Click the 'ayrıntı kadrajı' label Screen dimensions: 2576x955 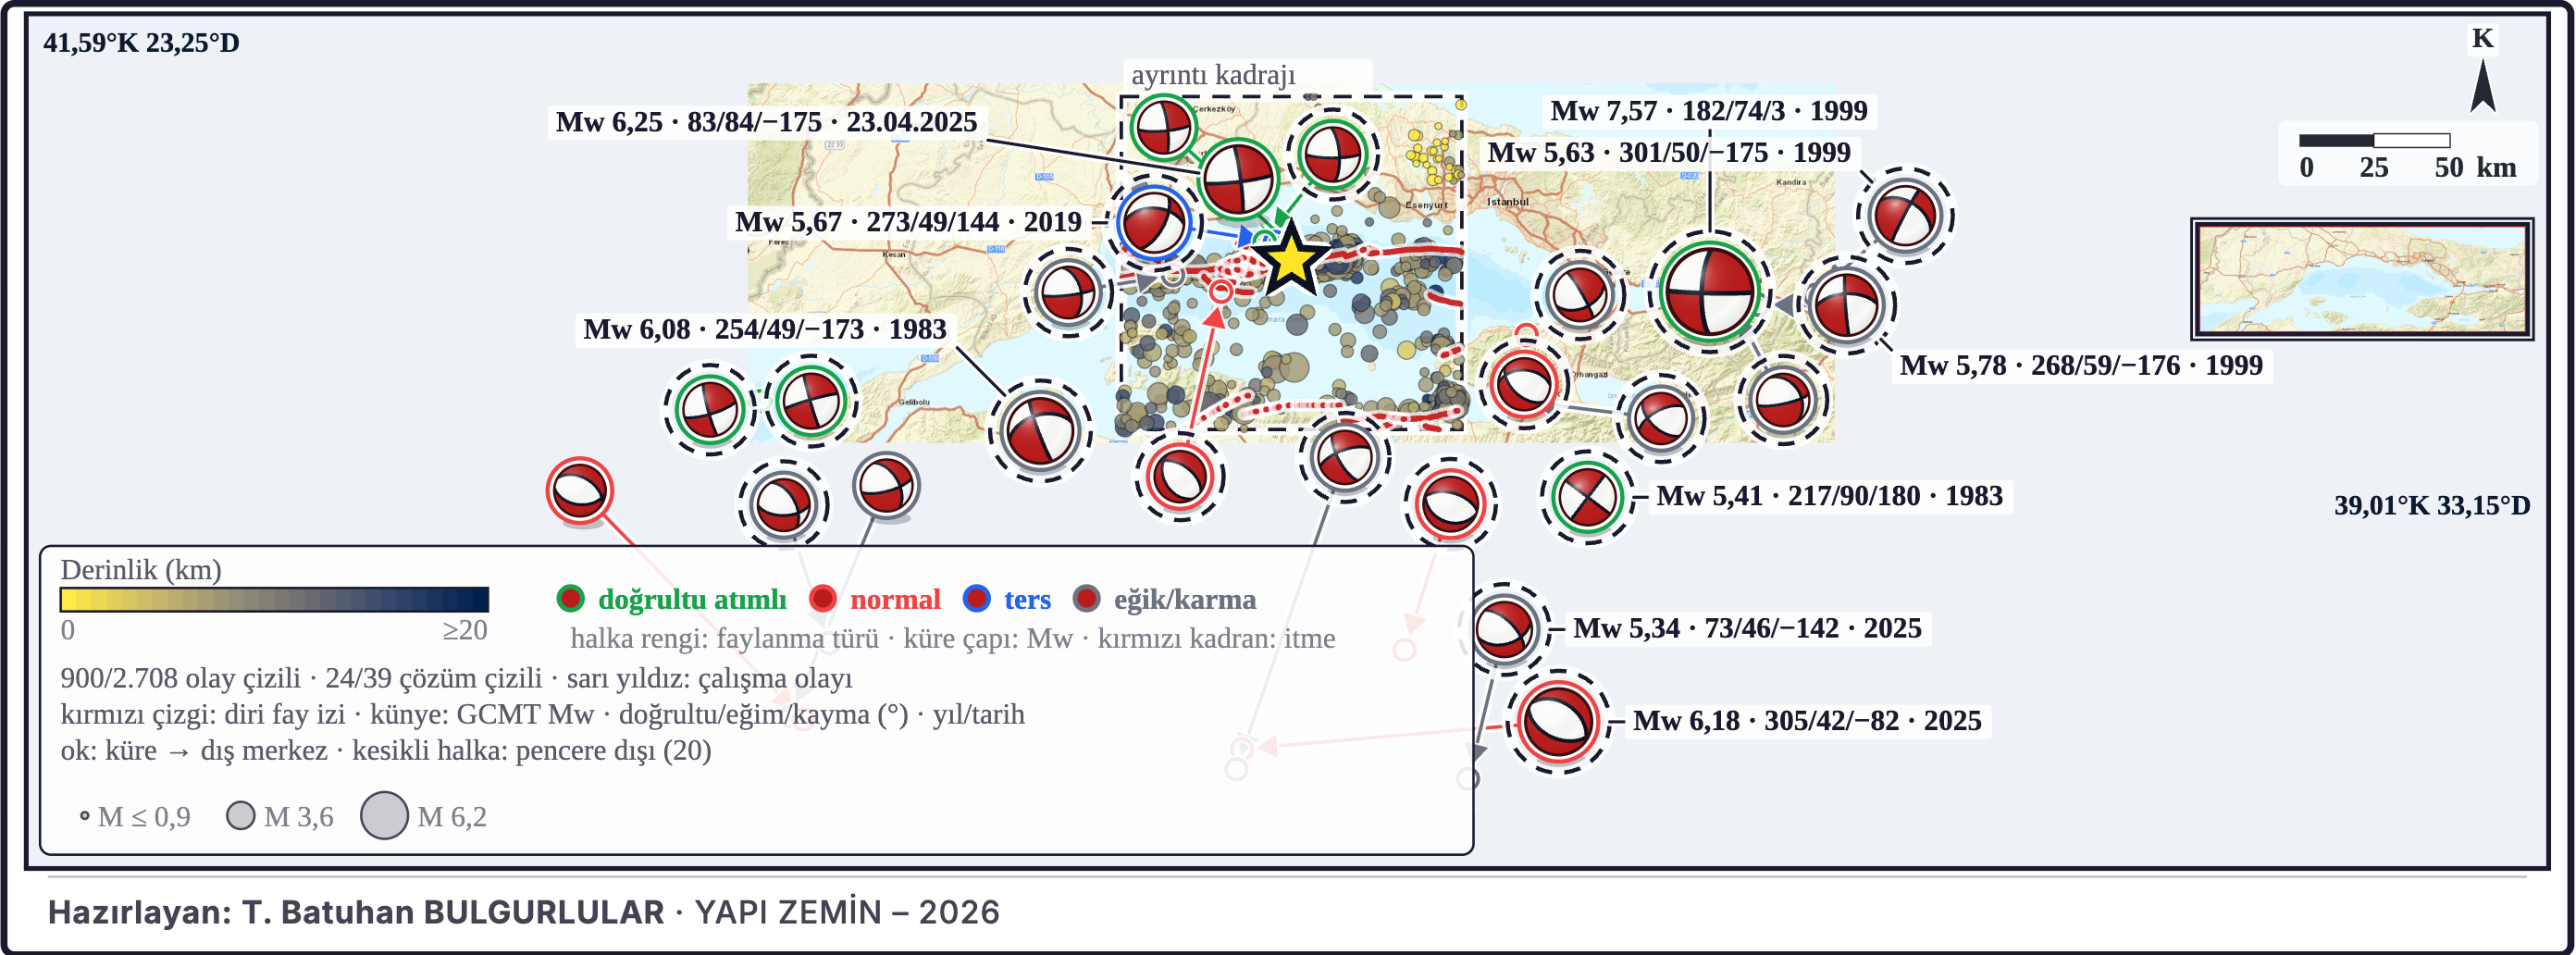point(1213,75)
